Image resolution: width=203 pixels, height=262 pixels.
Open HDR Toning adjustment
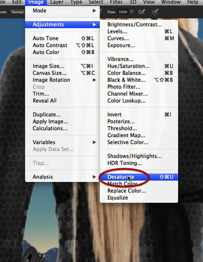pos(139,163)
